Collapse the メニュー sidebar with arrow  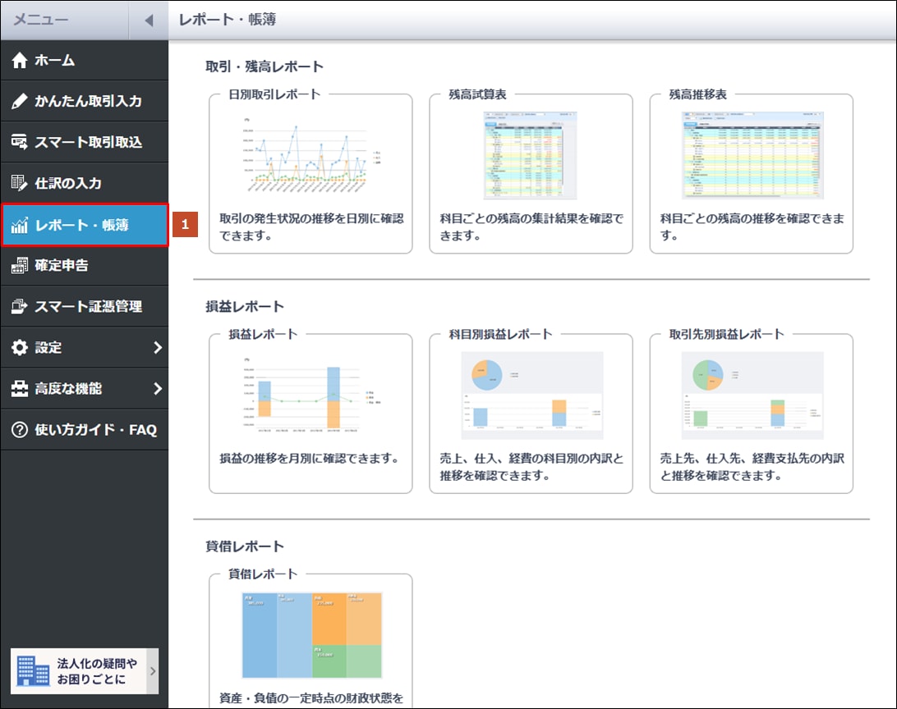[x=149, y=21]
